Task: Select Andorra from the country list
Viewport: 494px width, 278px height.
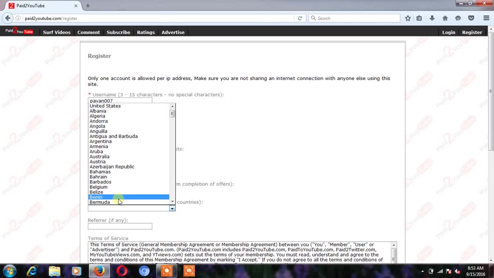Action: point(129,121)
